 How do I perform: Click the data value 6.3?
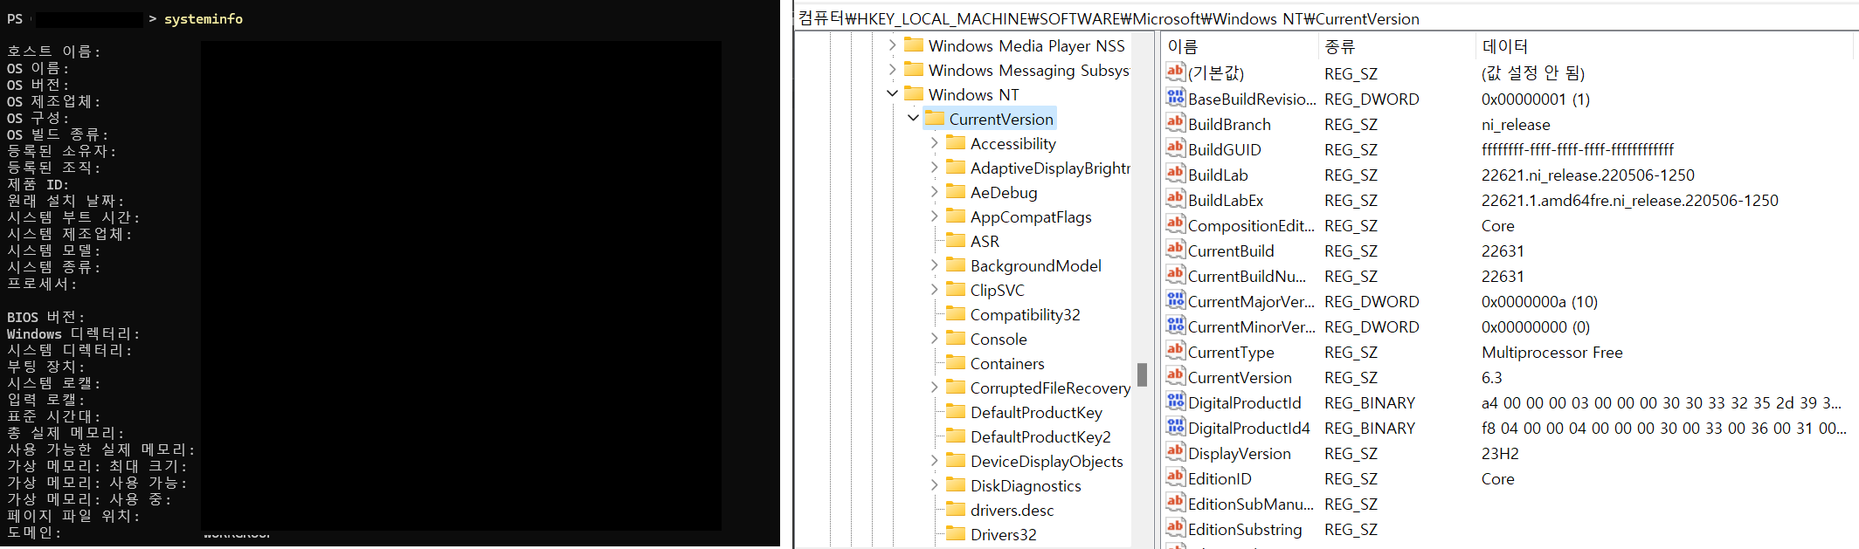coord(1491,378)
